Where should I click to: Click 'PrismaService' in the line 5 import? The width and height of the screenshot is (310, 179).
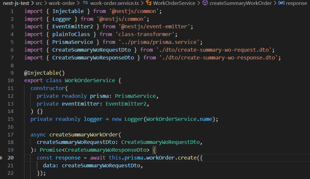pyautogui.click(x=73, y=42)
